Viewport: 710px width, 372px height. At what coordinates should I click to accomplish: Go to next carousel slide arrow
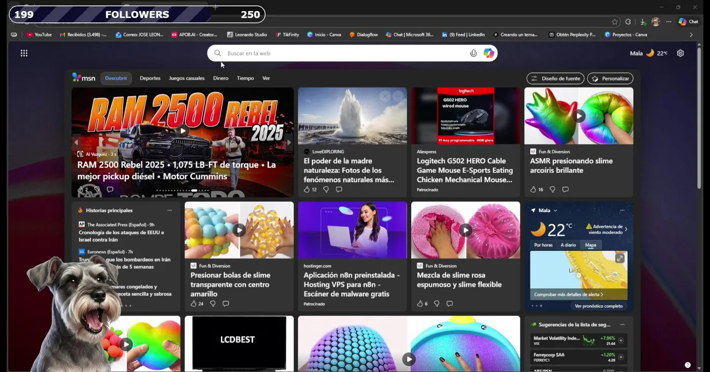288,143
